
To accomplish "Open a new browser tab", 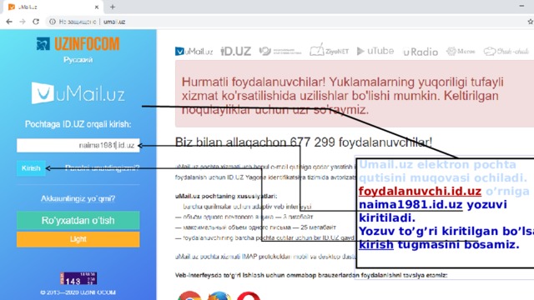I will [x=113, y=7].
